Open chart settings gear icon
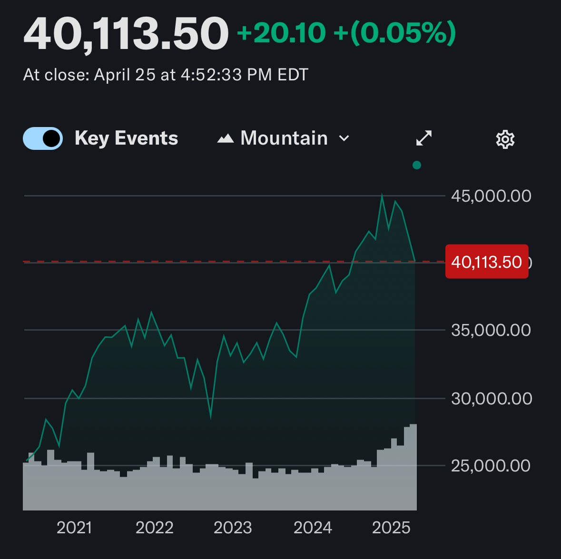The height and width of the screenshot is (559, 561). 505,139
